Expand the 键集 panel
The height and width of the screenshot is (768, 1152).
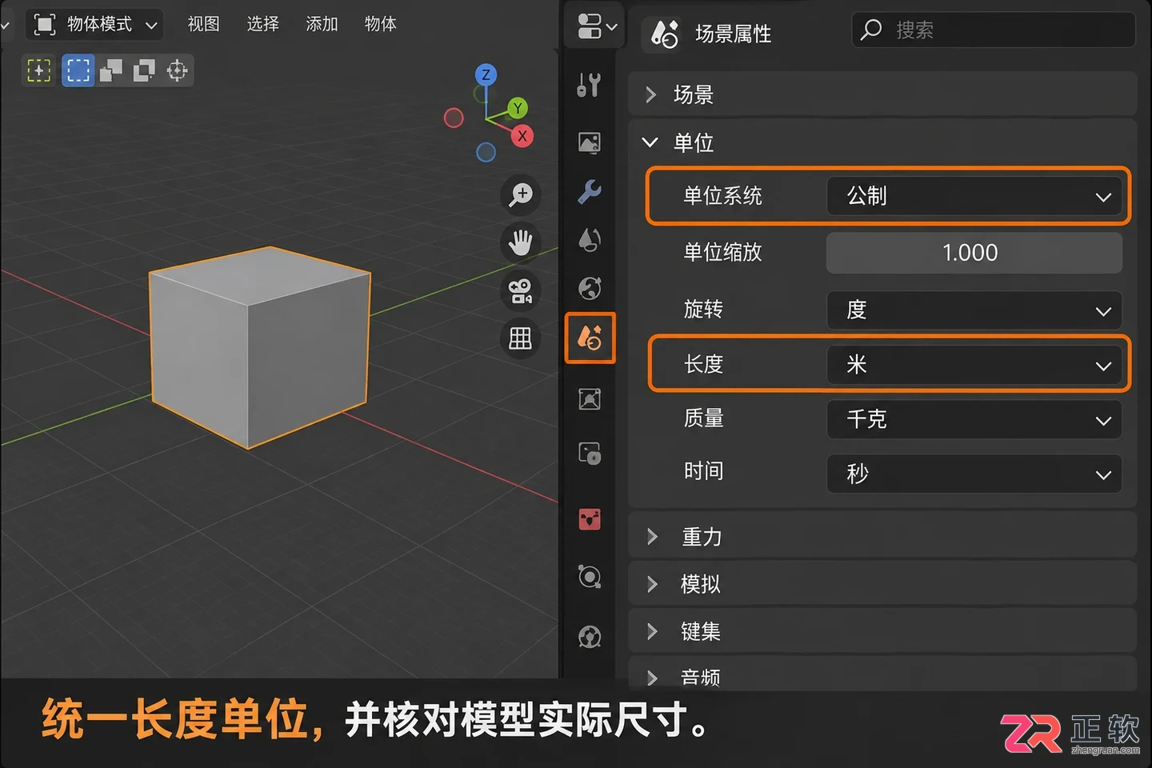tap(882, 631)
